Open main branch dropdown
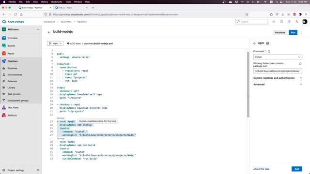Viewport: 310px width, 174px height. [55, 43]
